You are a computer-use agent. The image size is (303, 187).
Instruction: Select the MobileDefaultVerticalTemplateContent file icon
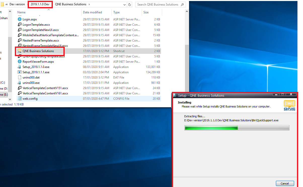(x=19, y=35)
